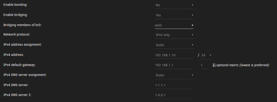
Task: Click the Network protocol label
Action: click(x=17, y=35)
